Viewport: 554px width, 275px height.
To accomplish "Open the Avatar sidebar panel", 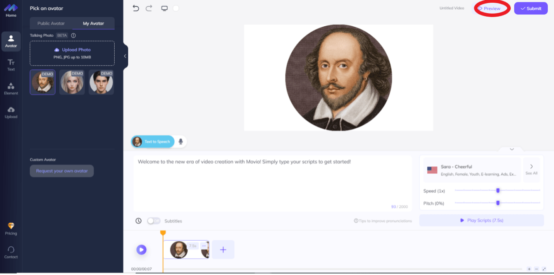I will pyautogui.click(x=11, y=41).
